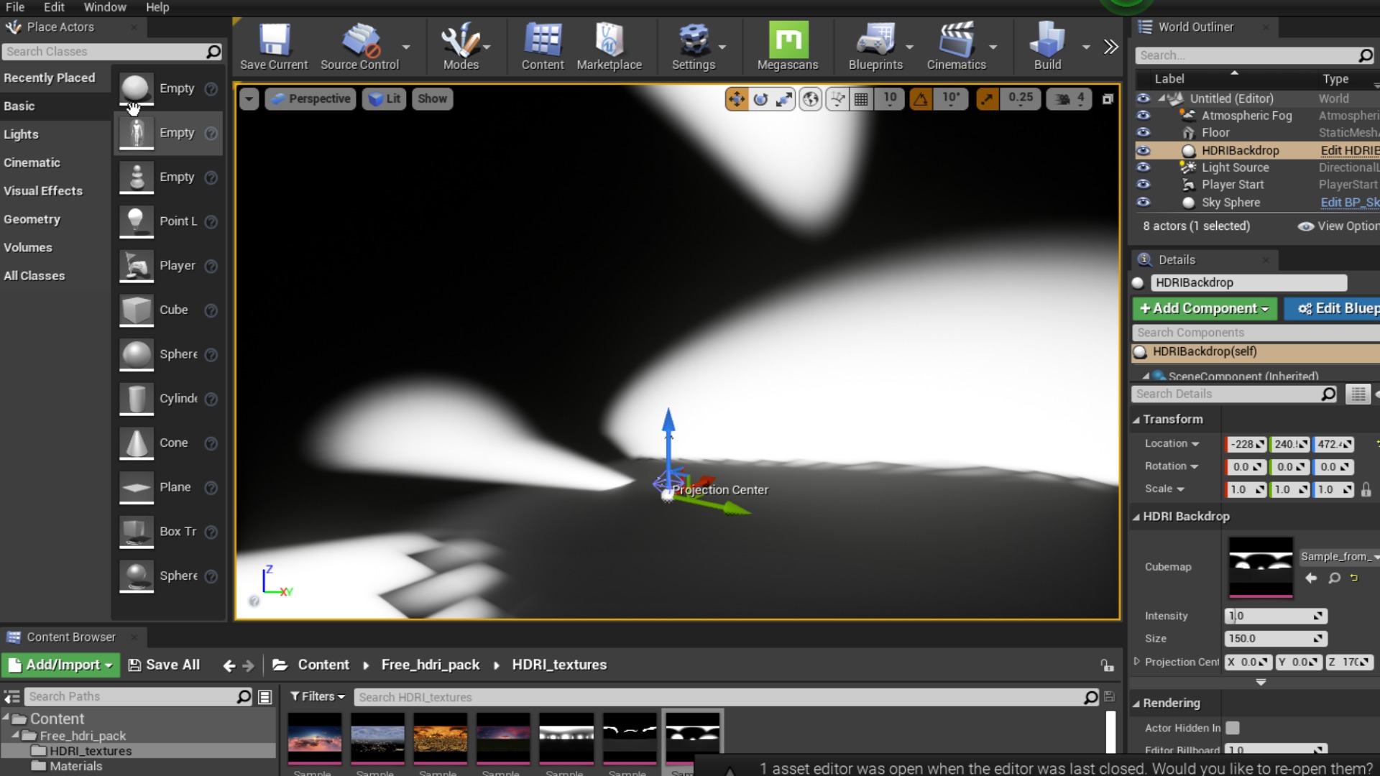This screenshot has height=776, width=1380.
Task: Open Content browser toolbar icon
Action: 543,46
